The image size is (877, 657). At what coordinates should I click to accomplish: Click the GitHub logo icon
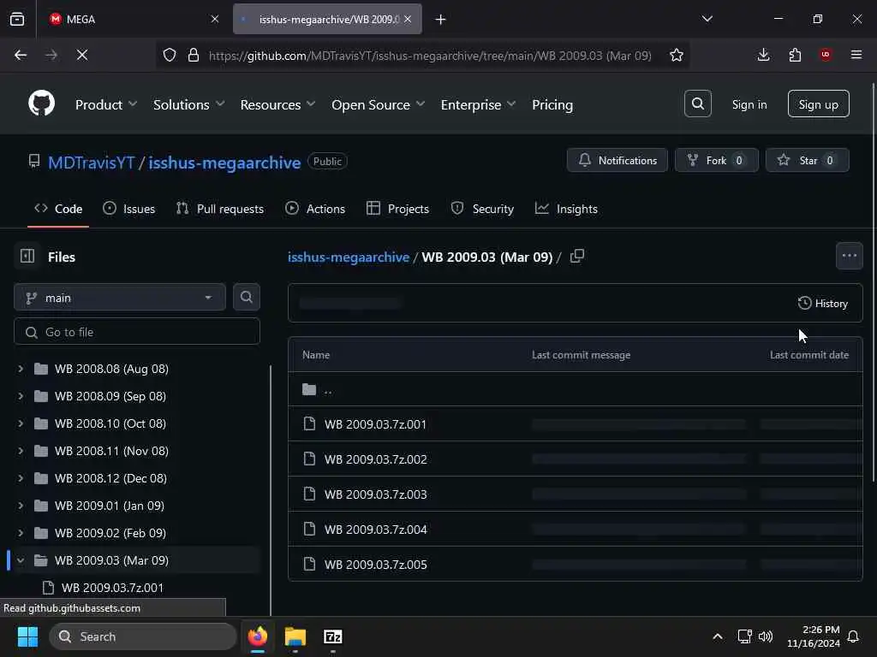[41, 104]
